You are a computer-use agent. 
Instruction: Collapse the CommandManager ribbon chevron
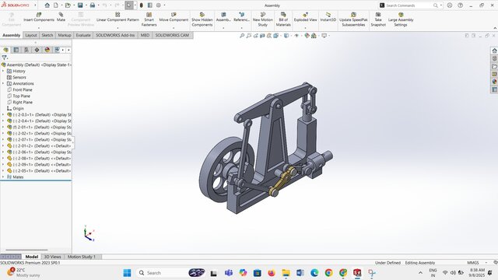[x=495, y=28]
